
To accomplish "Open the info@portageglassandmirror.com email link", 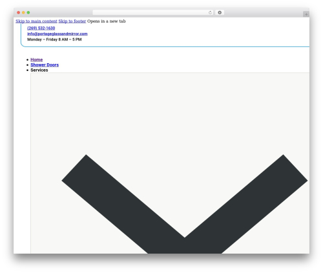I will (x=57, y=34).
